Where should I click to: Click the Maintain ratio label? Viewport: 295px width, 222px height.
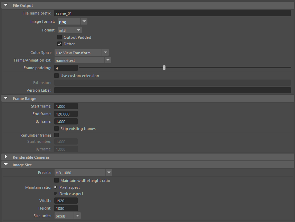(x=38, y=187)
